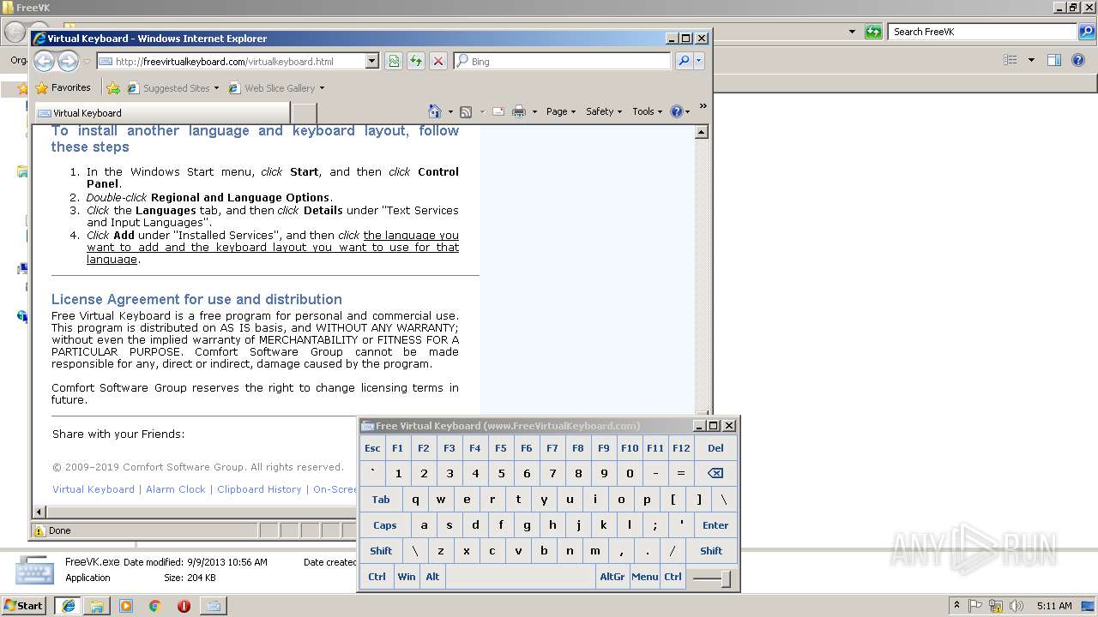Click the RSS feeds icon

[x=466, y=111]
